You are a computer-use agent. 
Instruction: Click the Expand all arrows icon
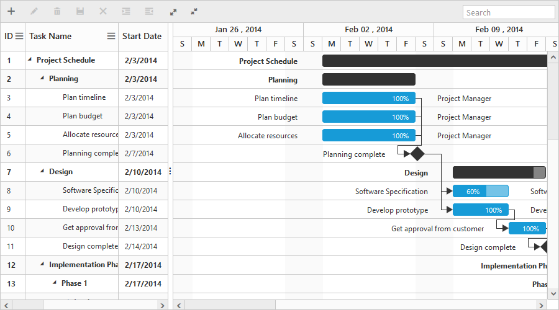[173, 12]
